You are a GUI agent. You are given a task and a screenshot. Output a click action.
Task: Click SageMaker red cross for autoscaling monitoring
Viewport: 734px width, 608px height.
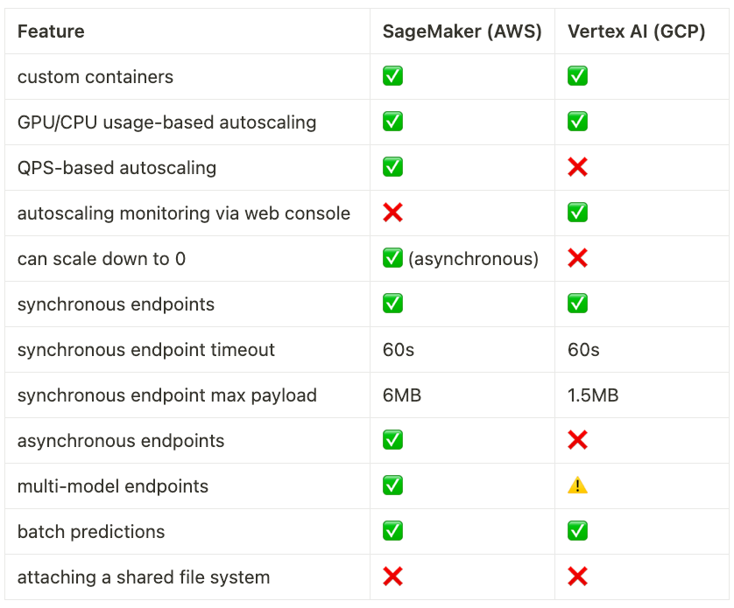392,213
